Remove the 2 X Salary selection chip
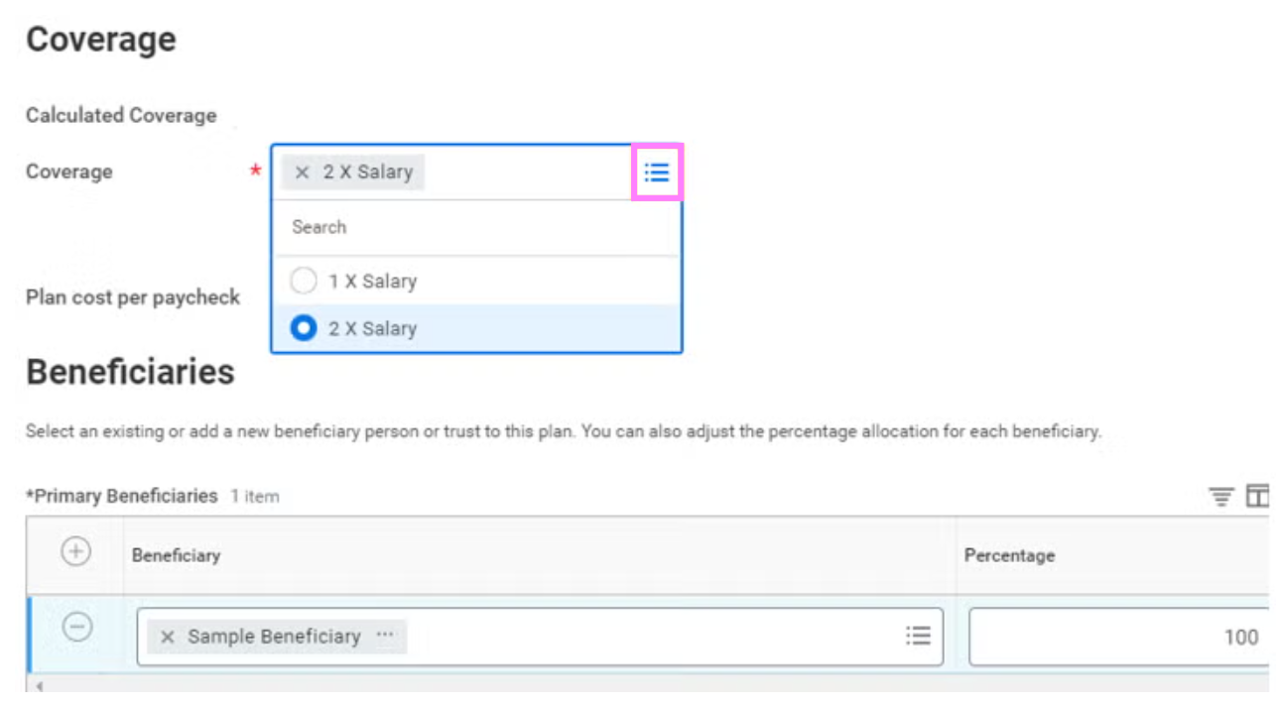 click(303, 173)
